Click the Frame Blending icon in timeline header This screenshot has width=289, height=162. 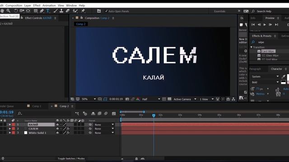click(99, 113)
